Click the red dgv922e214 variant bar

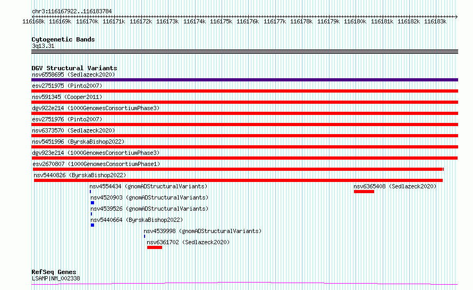tap(244, 113)
